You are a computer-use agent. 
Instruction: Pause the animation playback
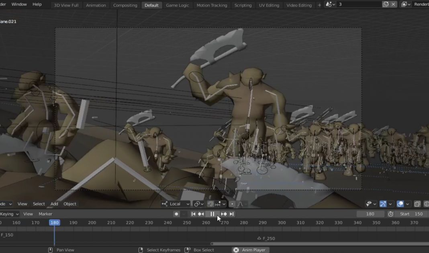[x=212, y=214]
